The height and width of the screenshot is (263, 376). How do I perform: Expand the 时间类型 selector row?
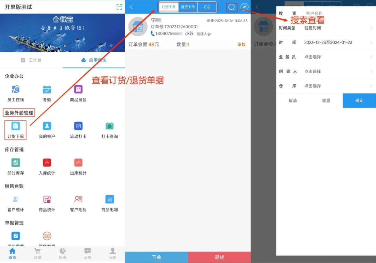pos(326,28)
